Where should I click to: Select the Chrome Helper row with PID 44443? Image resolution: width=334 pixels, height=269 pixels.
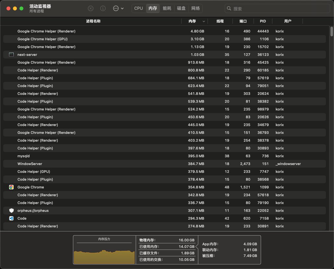click(164, 31)
